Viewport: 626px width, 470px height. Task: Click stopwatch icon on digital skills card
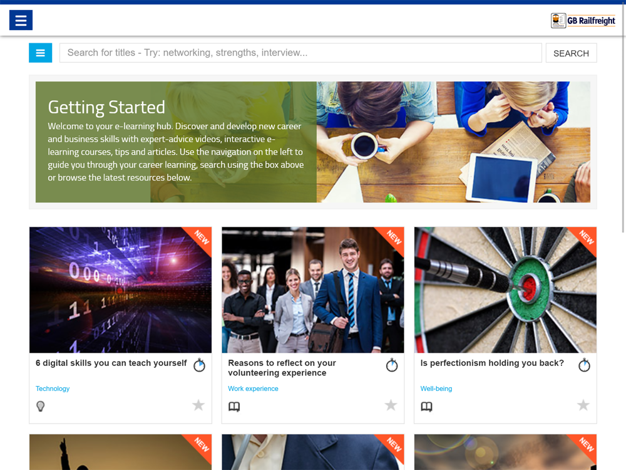point(199,365)
